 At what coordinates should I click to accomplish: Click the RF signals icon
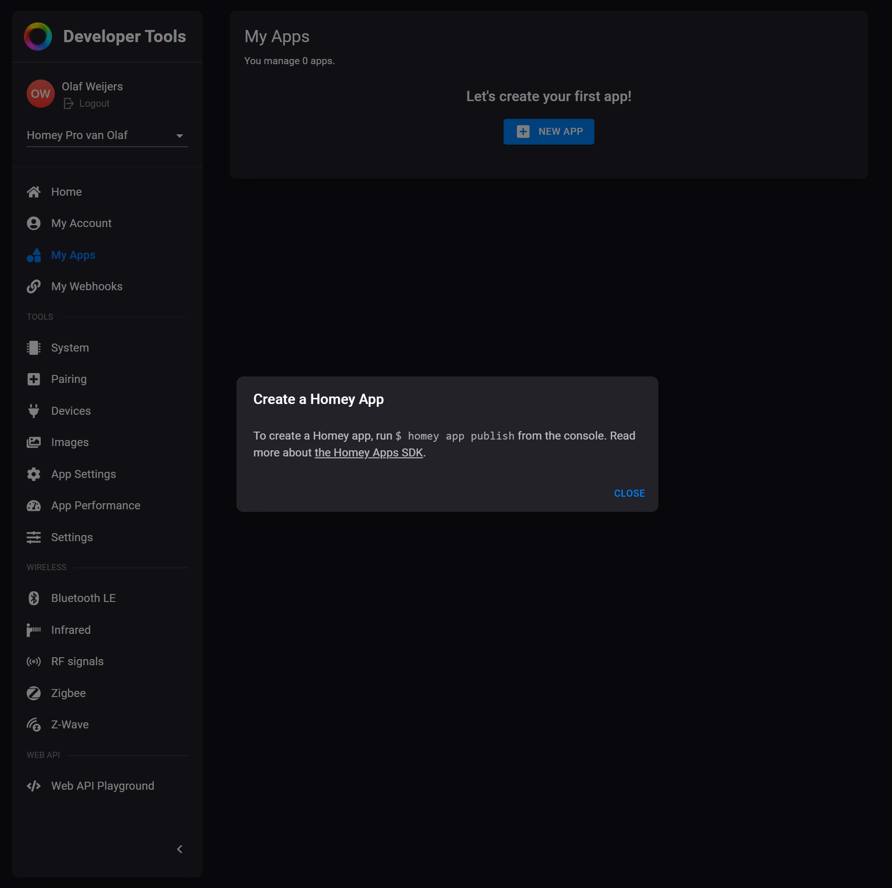pyautogui.click(x=34, y=661)
